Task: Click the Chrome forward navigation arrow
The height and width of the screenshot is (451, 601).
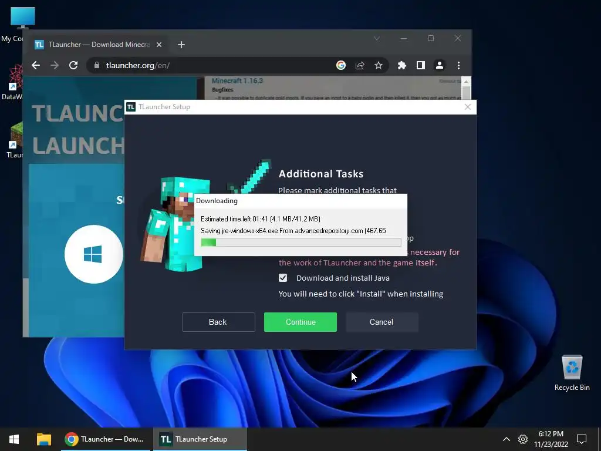Action: point(55,65)
